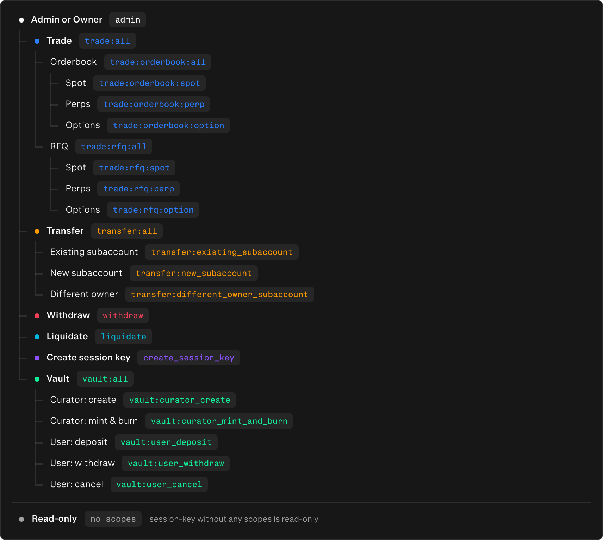Click the trade:rfq:perp tag
Image resolution: width=603 pixels, height=540 pixels.
pos(138,189)
